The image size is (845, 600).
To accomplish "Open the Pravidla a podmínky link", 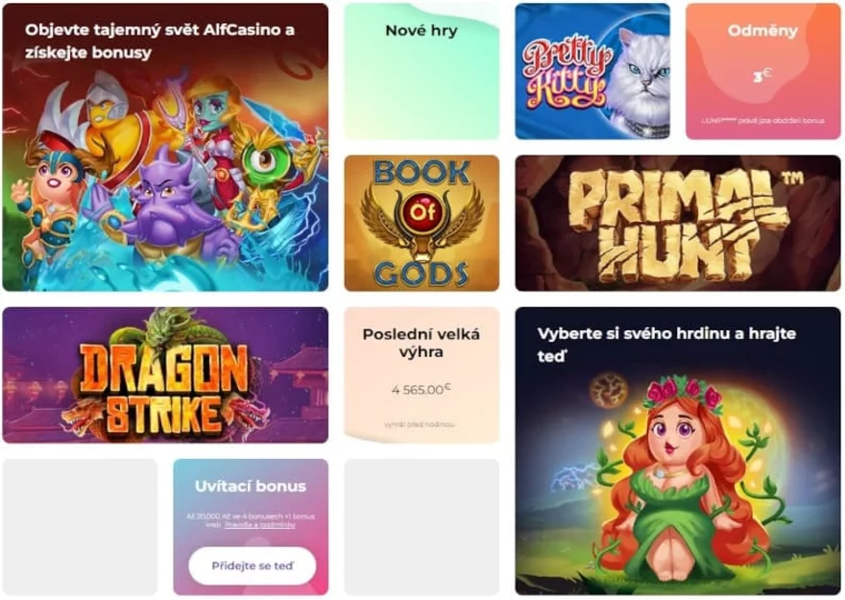I will (260, 524).
